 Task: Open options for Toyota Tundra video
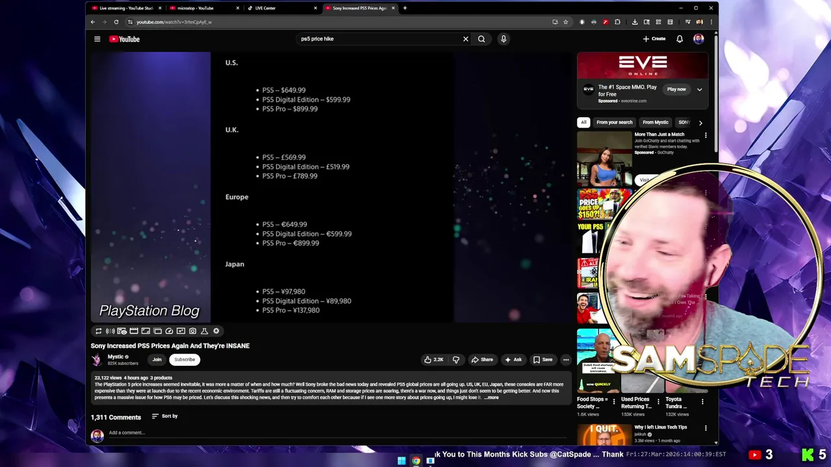(x=702, y=402)
